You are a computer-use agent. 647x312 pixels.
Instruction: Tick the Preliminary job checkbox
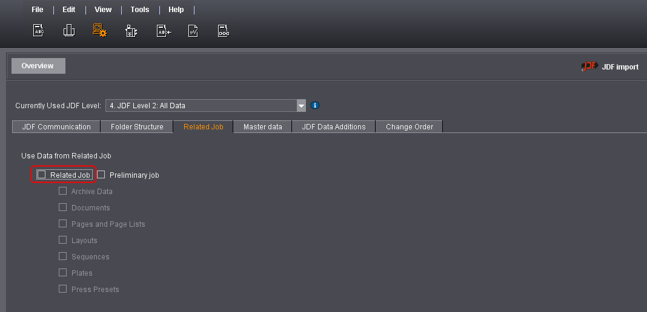[x=101, y=175]
